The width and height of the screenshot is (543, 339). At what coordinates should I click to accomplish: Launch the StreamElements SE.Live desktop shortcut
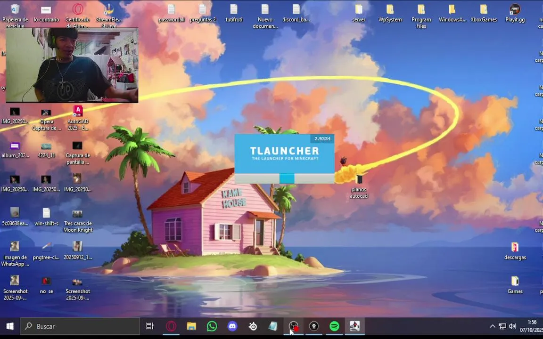point(109,16)
